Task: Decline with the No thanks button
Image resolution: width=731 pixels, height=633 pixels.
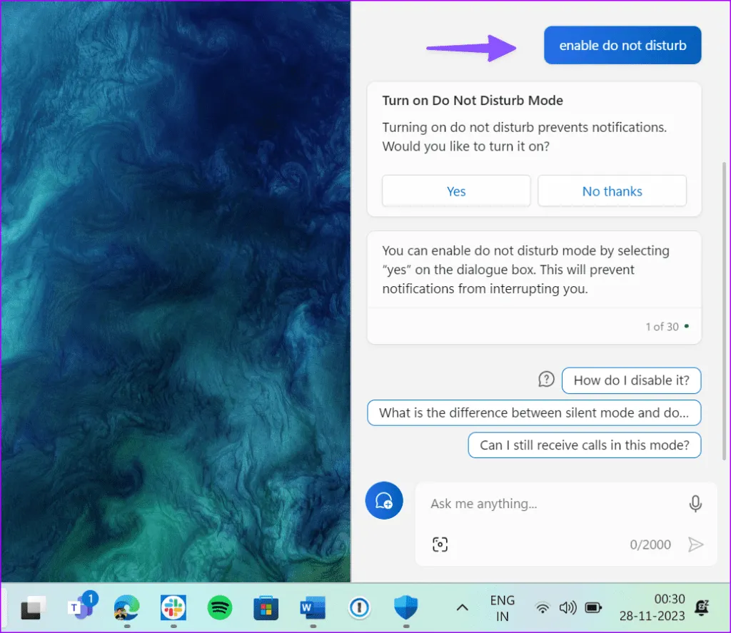Action: pos(612,191)
